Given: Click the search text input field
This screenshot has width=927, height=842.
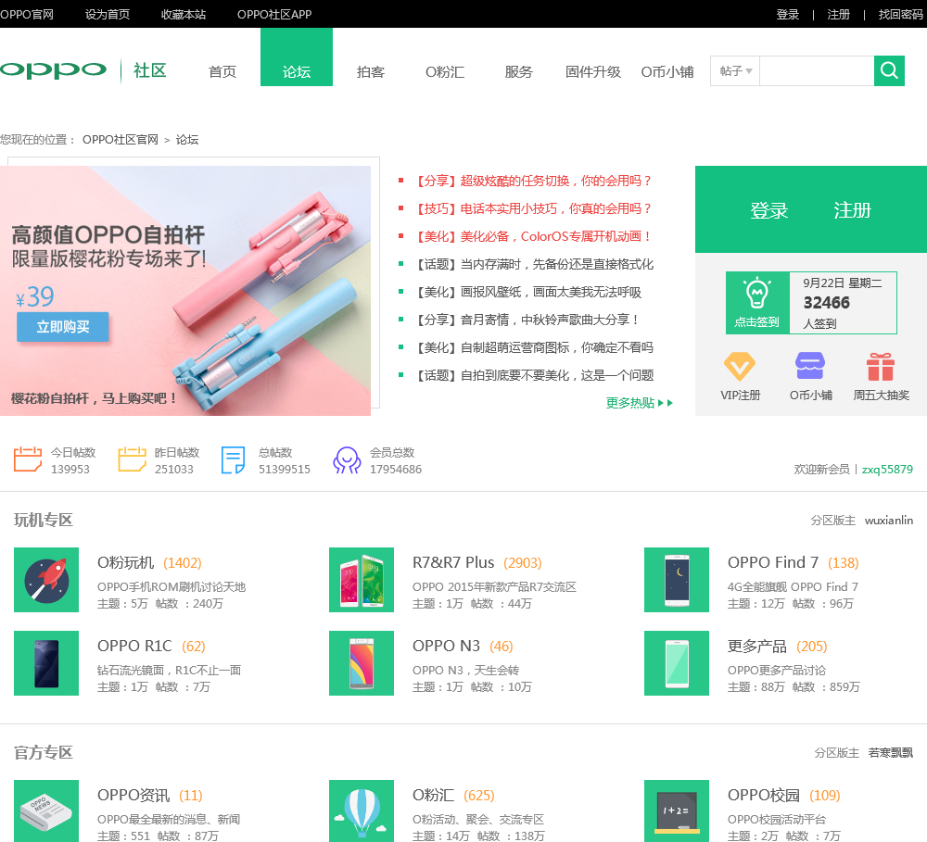Looking at the screenshot, I should pyautogui.click(x=817, y=71).
